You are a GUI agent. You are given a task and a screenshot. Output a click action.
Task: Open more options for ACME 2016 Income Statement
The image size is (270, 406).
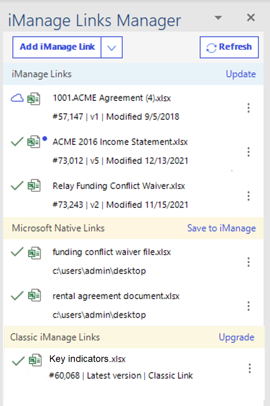(248, 152)
